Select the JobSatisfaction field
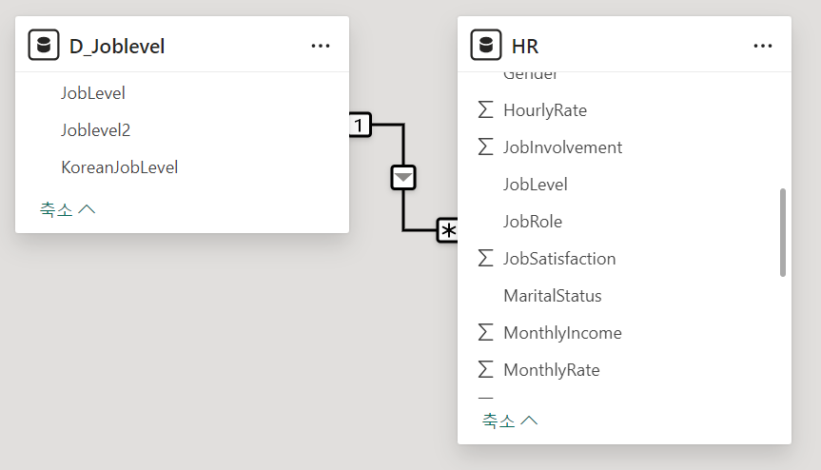 [559, 259]
